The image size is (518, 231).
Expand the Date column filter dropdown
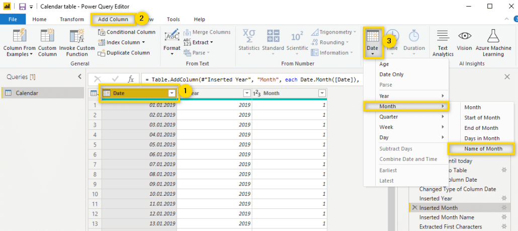pos(172,93)
